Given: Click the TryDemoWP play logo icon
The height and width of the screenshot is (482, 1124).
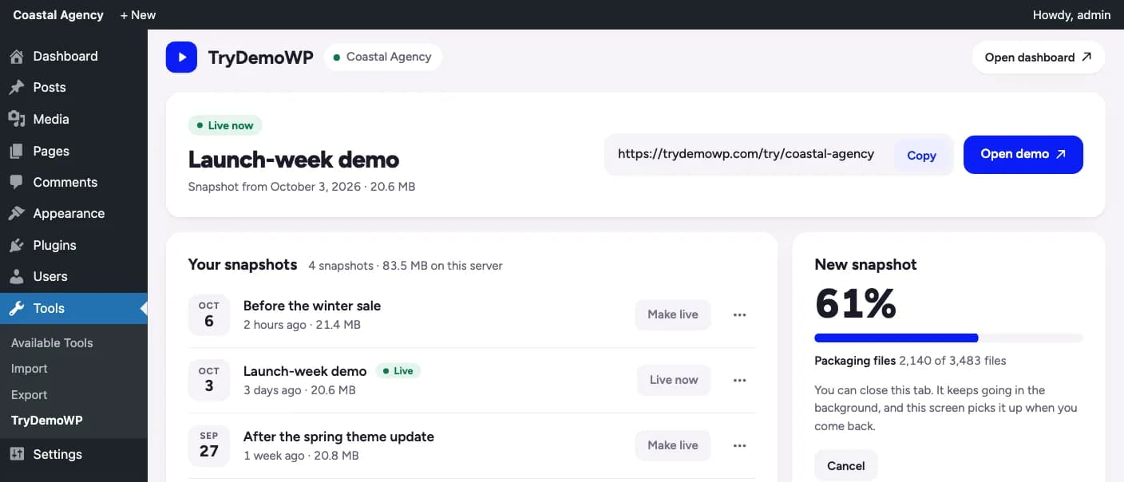Looking at the screenshot, I should 181,57.
